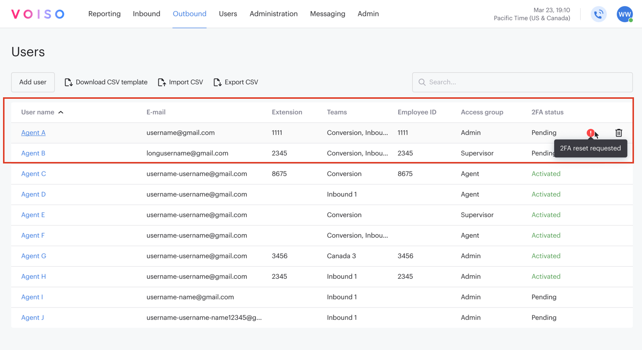
Task: Open Agent J profile link
Action: point(33,318)
